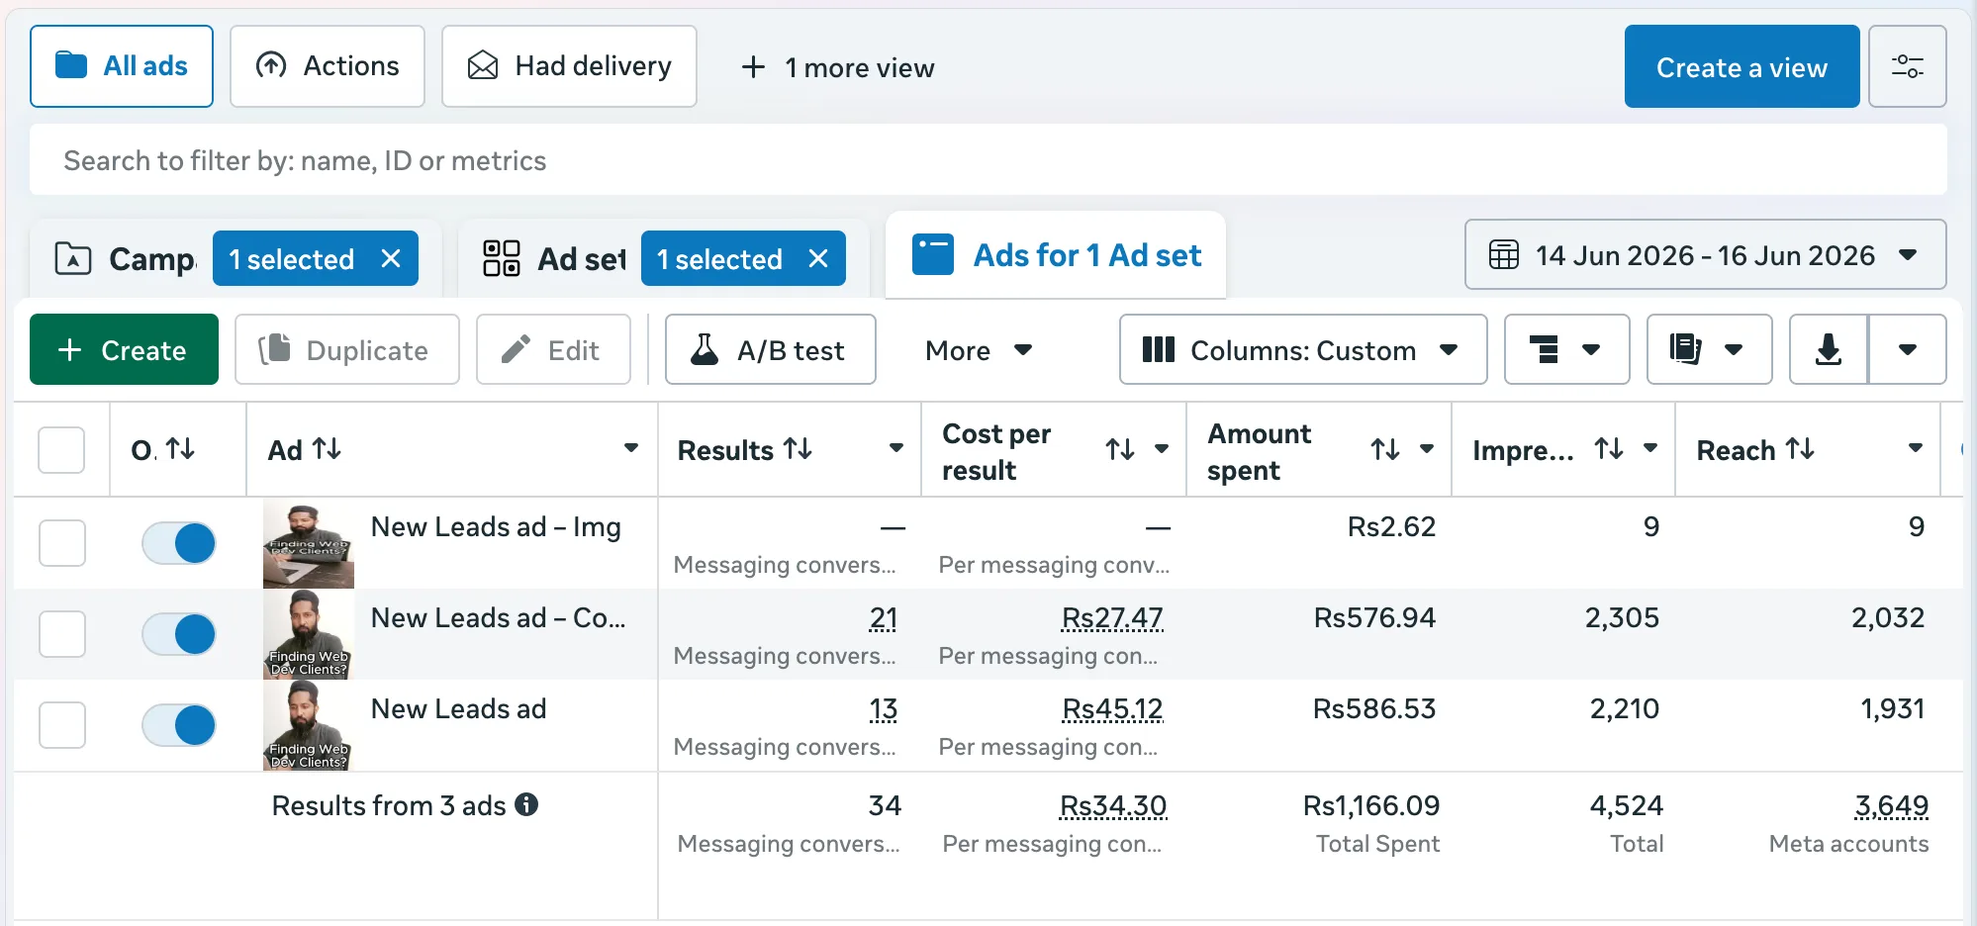Viewport: 1977px width, 926px height.
Task: Toggle off the New Leads ad
Action: tap(179, 725)
